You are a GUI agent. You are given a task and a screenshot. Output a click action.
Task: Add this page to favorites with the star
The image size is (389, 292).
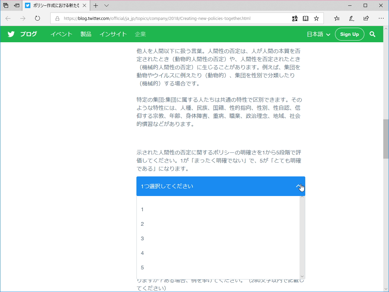[x=316, y=19]
